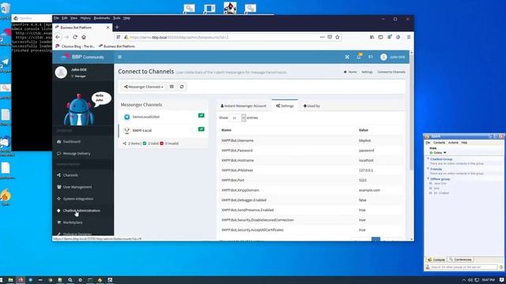Open the notifications bell icon in header
The height and width of the screenshot is (284, 506).
coord(359,57)
